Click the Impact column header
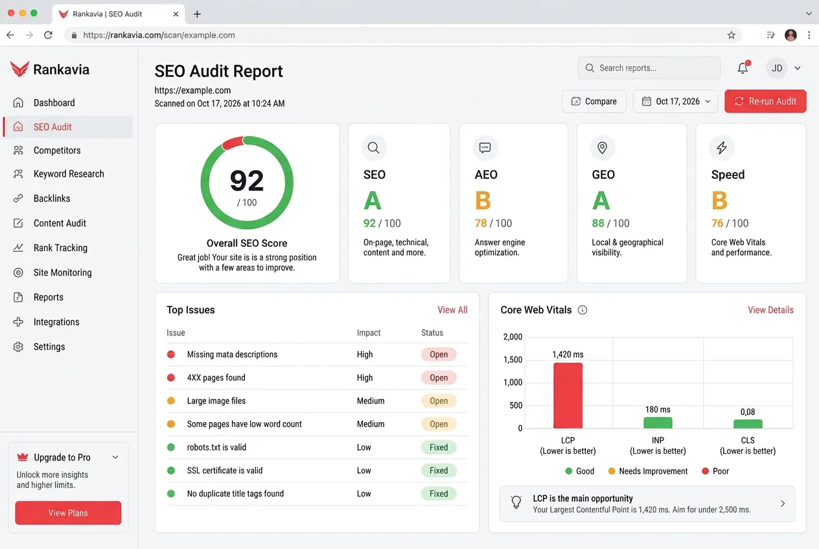 [369, 333]
